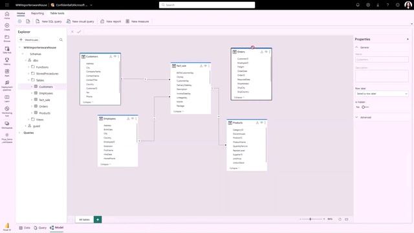Expand the Views folder in Explorer
Screen dimensions: 414x233
28,119
